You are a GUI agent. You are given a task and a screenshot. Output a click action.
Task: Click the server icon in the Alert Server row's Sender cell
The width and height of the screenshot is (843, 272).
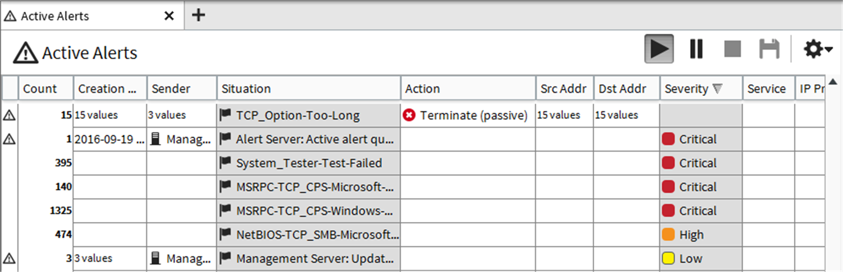155,139
